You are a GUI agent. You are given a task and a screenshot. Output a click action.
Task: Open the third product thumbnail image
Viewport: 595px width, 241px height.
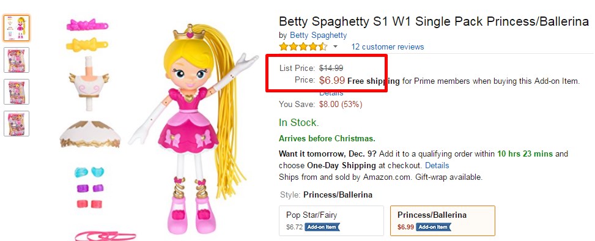pyautogui.click(x=17, y=92)
